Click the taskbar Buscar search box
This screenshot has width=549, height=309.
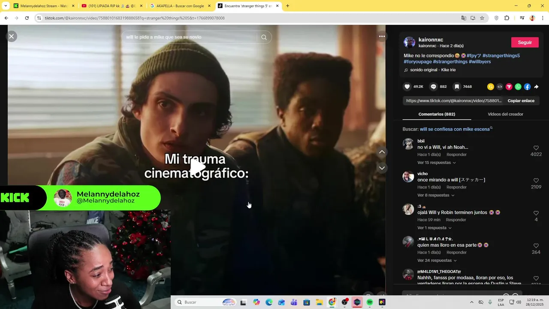[x=205, y=302]
